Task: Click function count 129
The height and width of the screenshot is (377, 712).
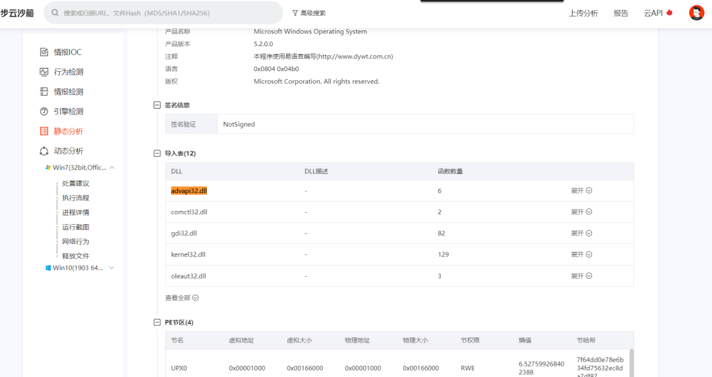Action: (x=443, y=255)
